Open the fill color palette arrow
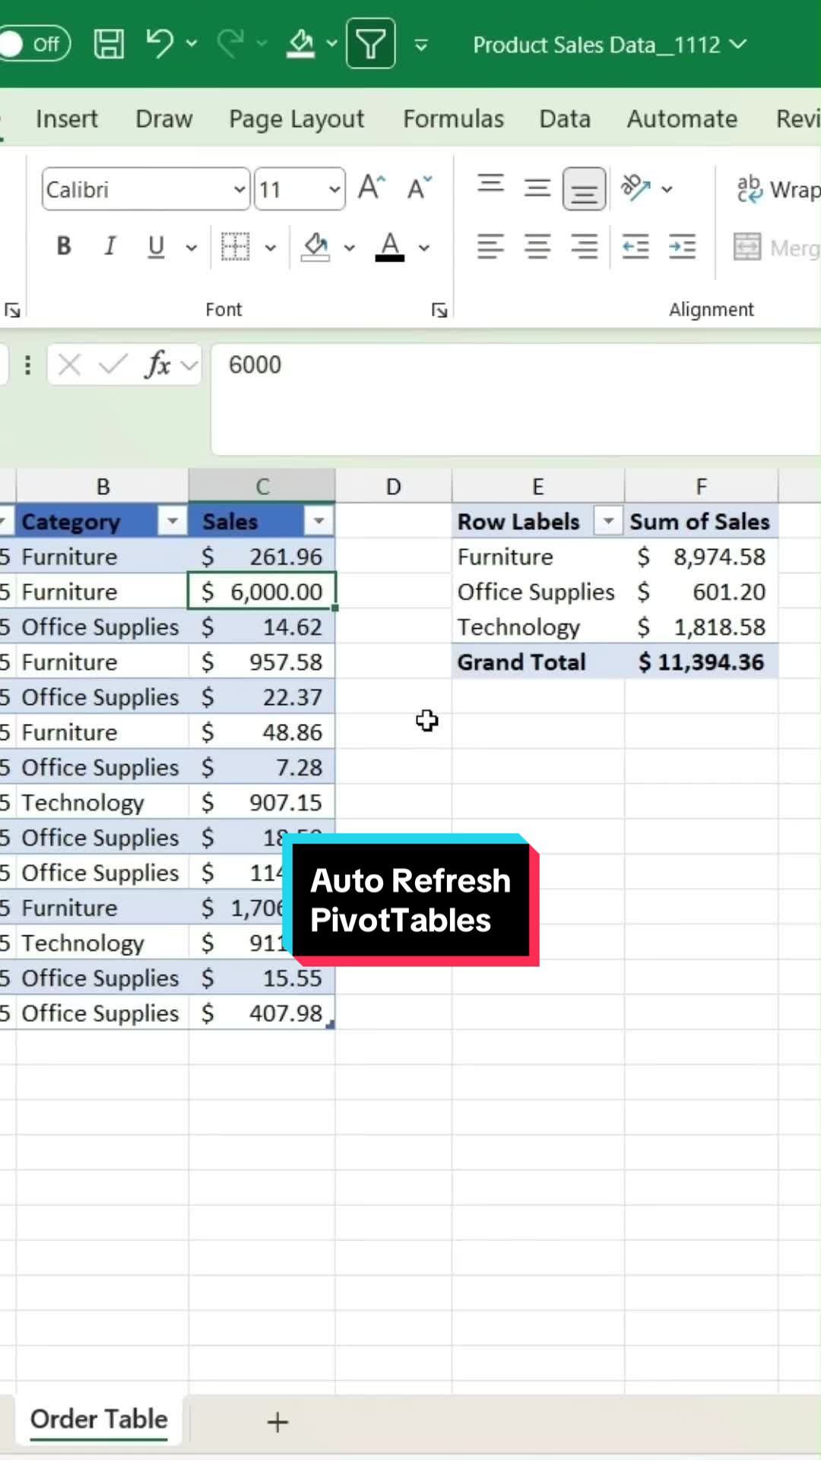The height and width of the screenshot is (1460, 821). coord(350,247)
